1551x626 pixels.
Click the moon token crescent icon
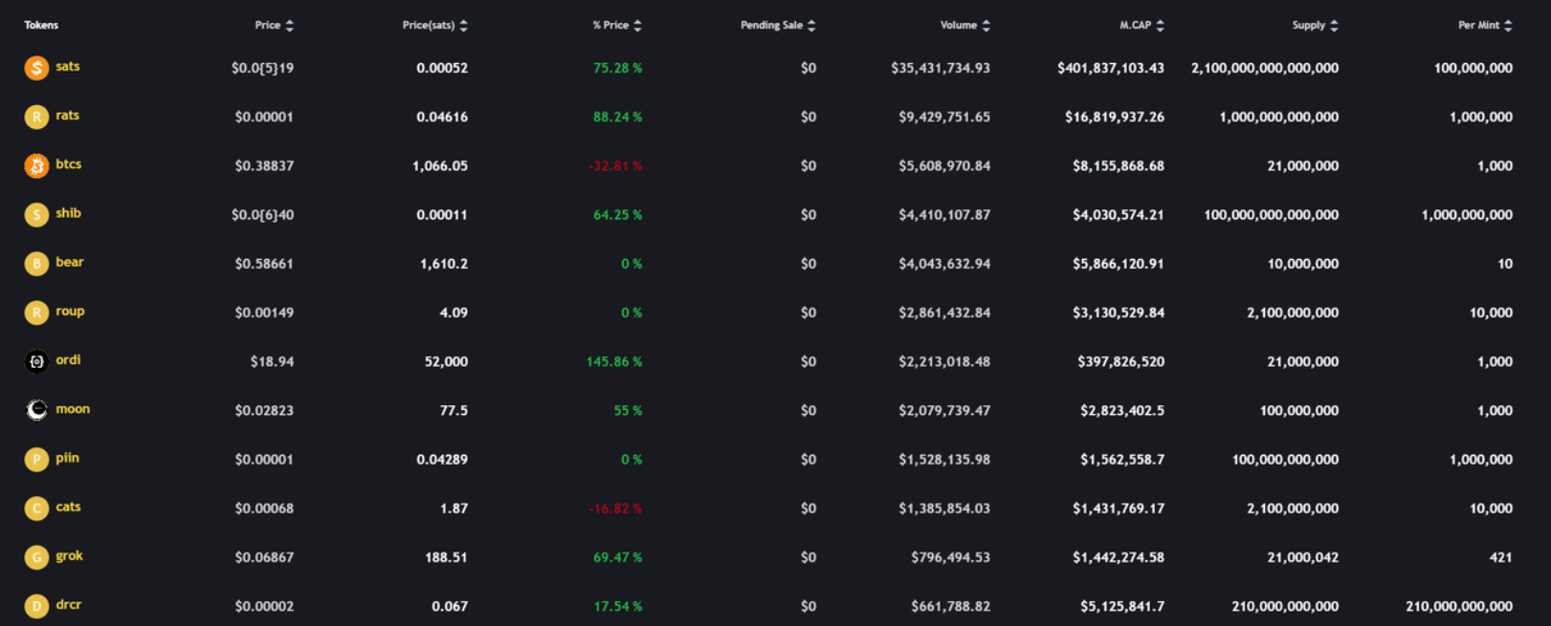pyautogui.click(x=36, y=410)
